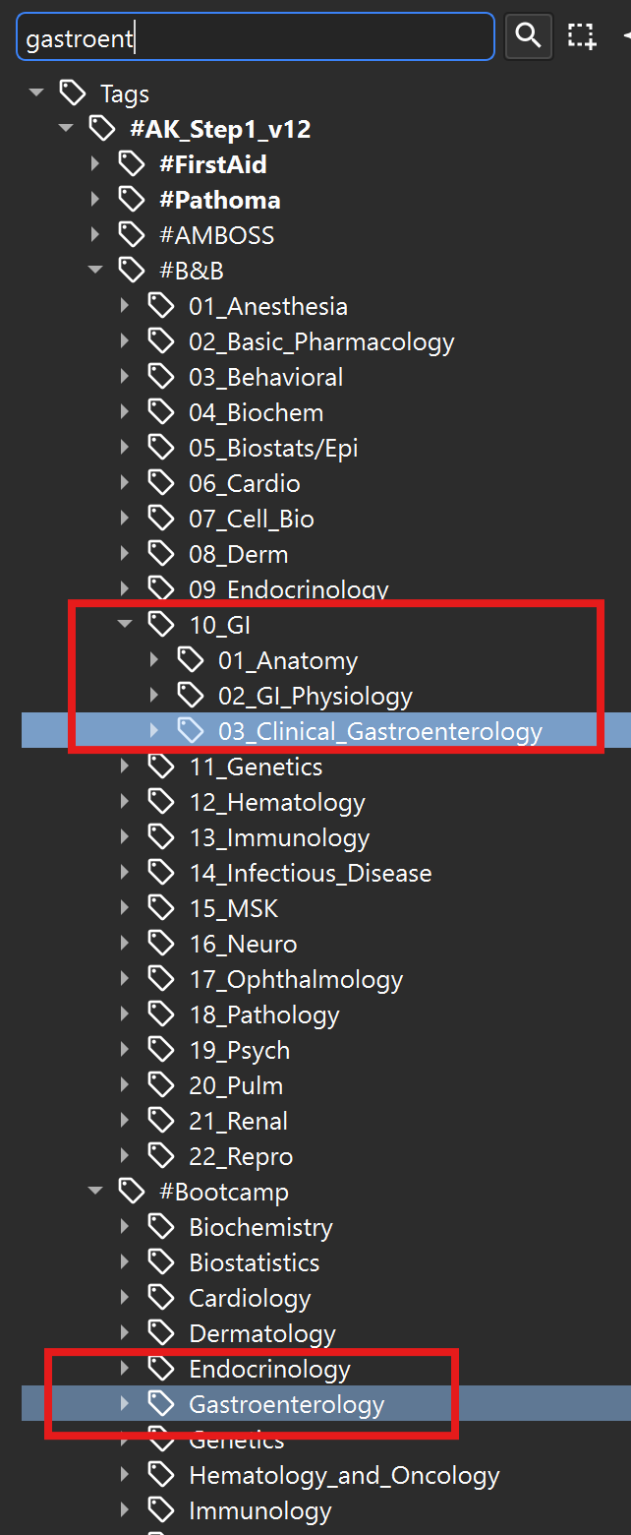Image resolution: width=631 pixels, height=1535 pixels.
Task: Select the Gastroenterology tag under #Bootcamp
Action: pyautogui.click(x=286, y=1404)
